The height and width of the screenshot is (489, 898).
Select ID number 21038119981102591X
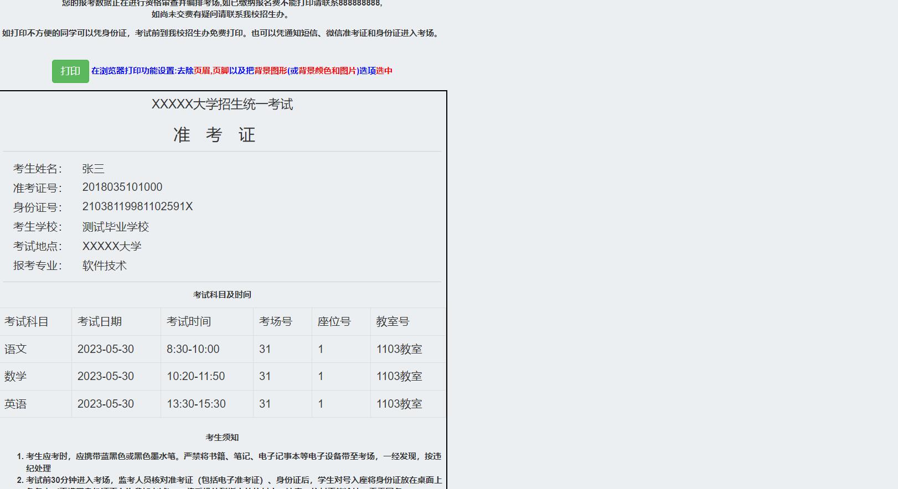[x=137, y=207]
